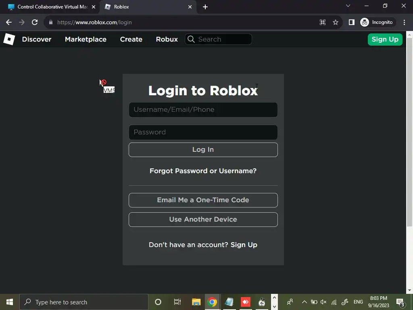413x310 pixels.
Task: Switch to the Roblox browser tab
Action: pos(148,7)
